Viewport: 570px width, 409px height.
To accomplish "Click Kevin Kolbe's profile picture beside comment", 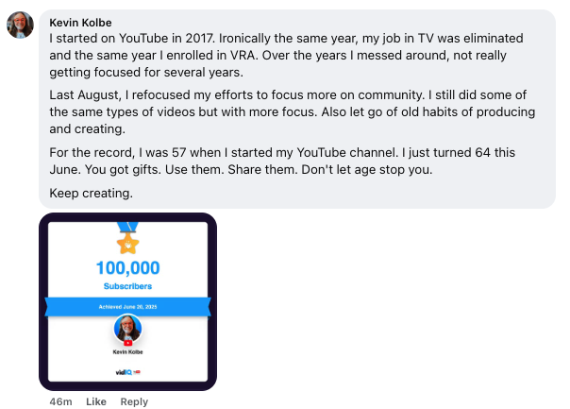I will tap(20, 26).
